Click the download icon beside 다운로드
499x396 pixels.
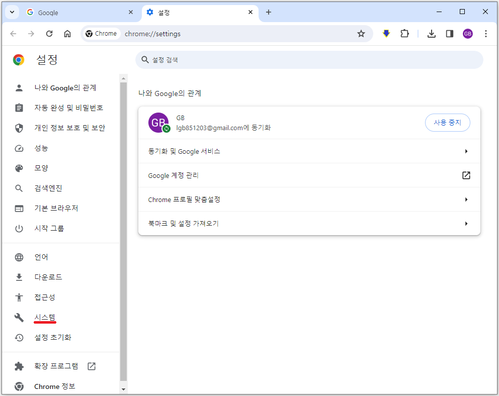(x=19, y=277)
